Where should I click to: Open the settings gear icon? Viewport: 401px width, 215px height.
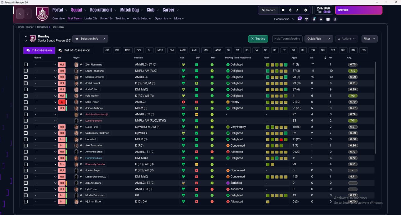tap(305, 10)
